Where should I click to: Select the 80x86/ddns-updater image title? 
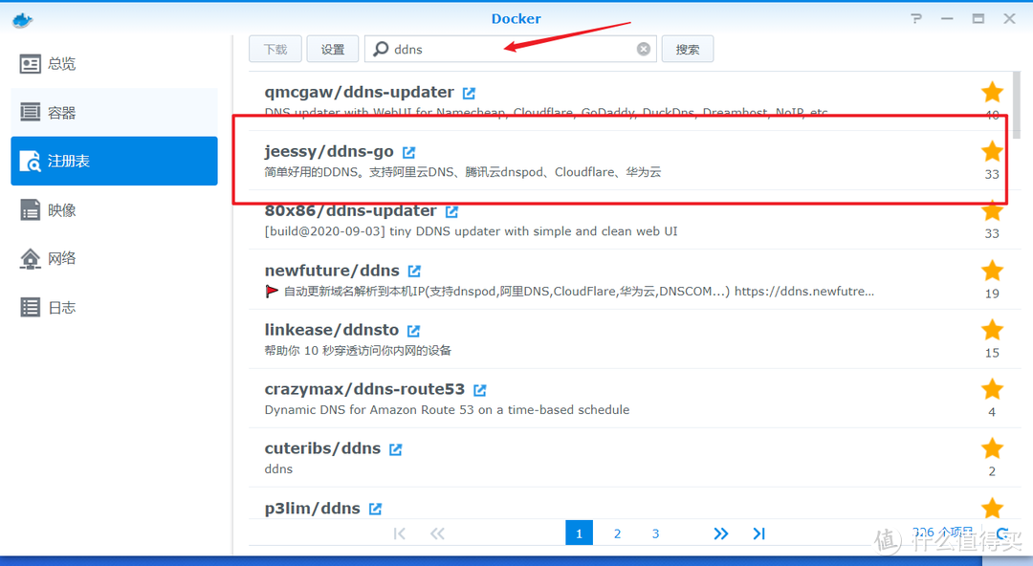click(x=350, y=211)
